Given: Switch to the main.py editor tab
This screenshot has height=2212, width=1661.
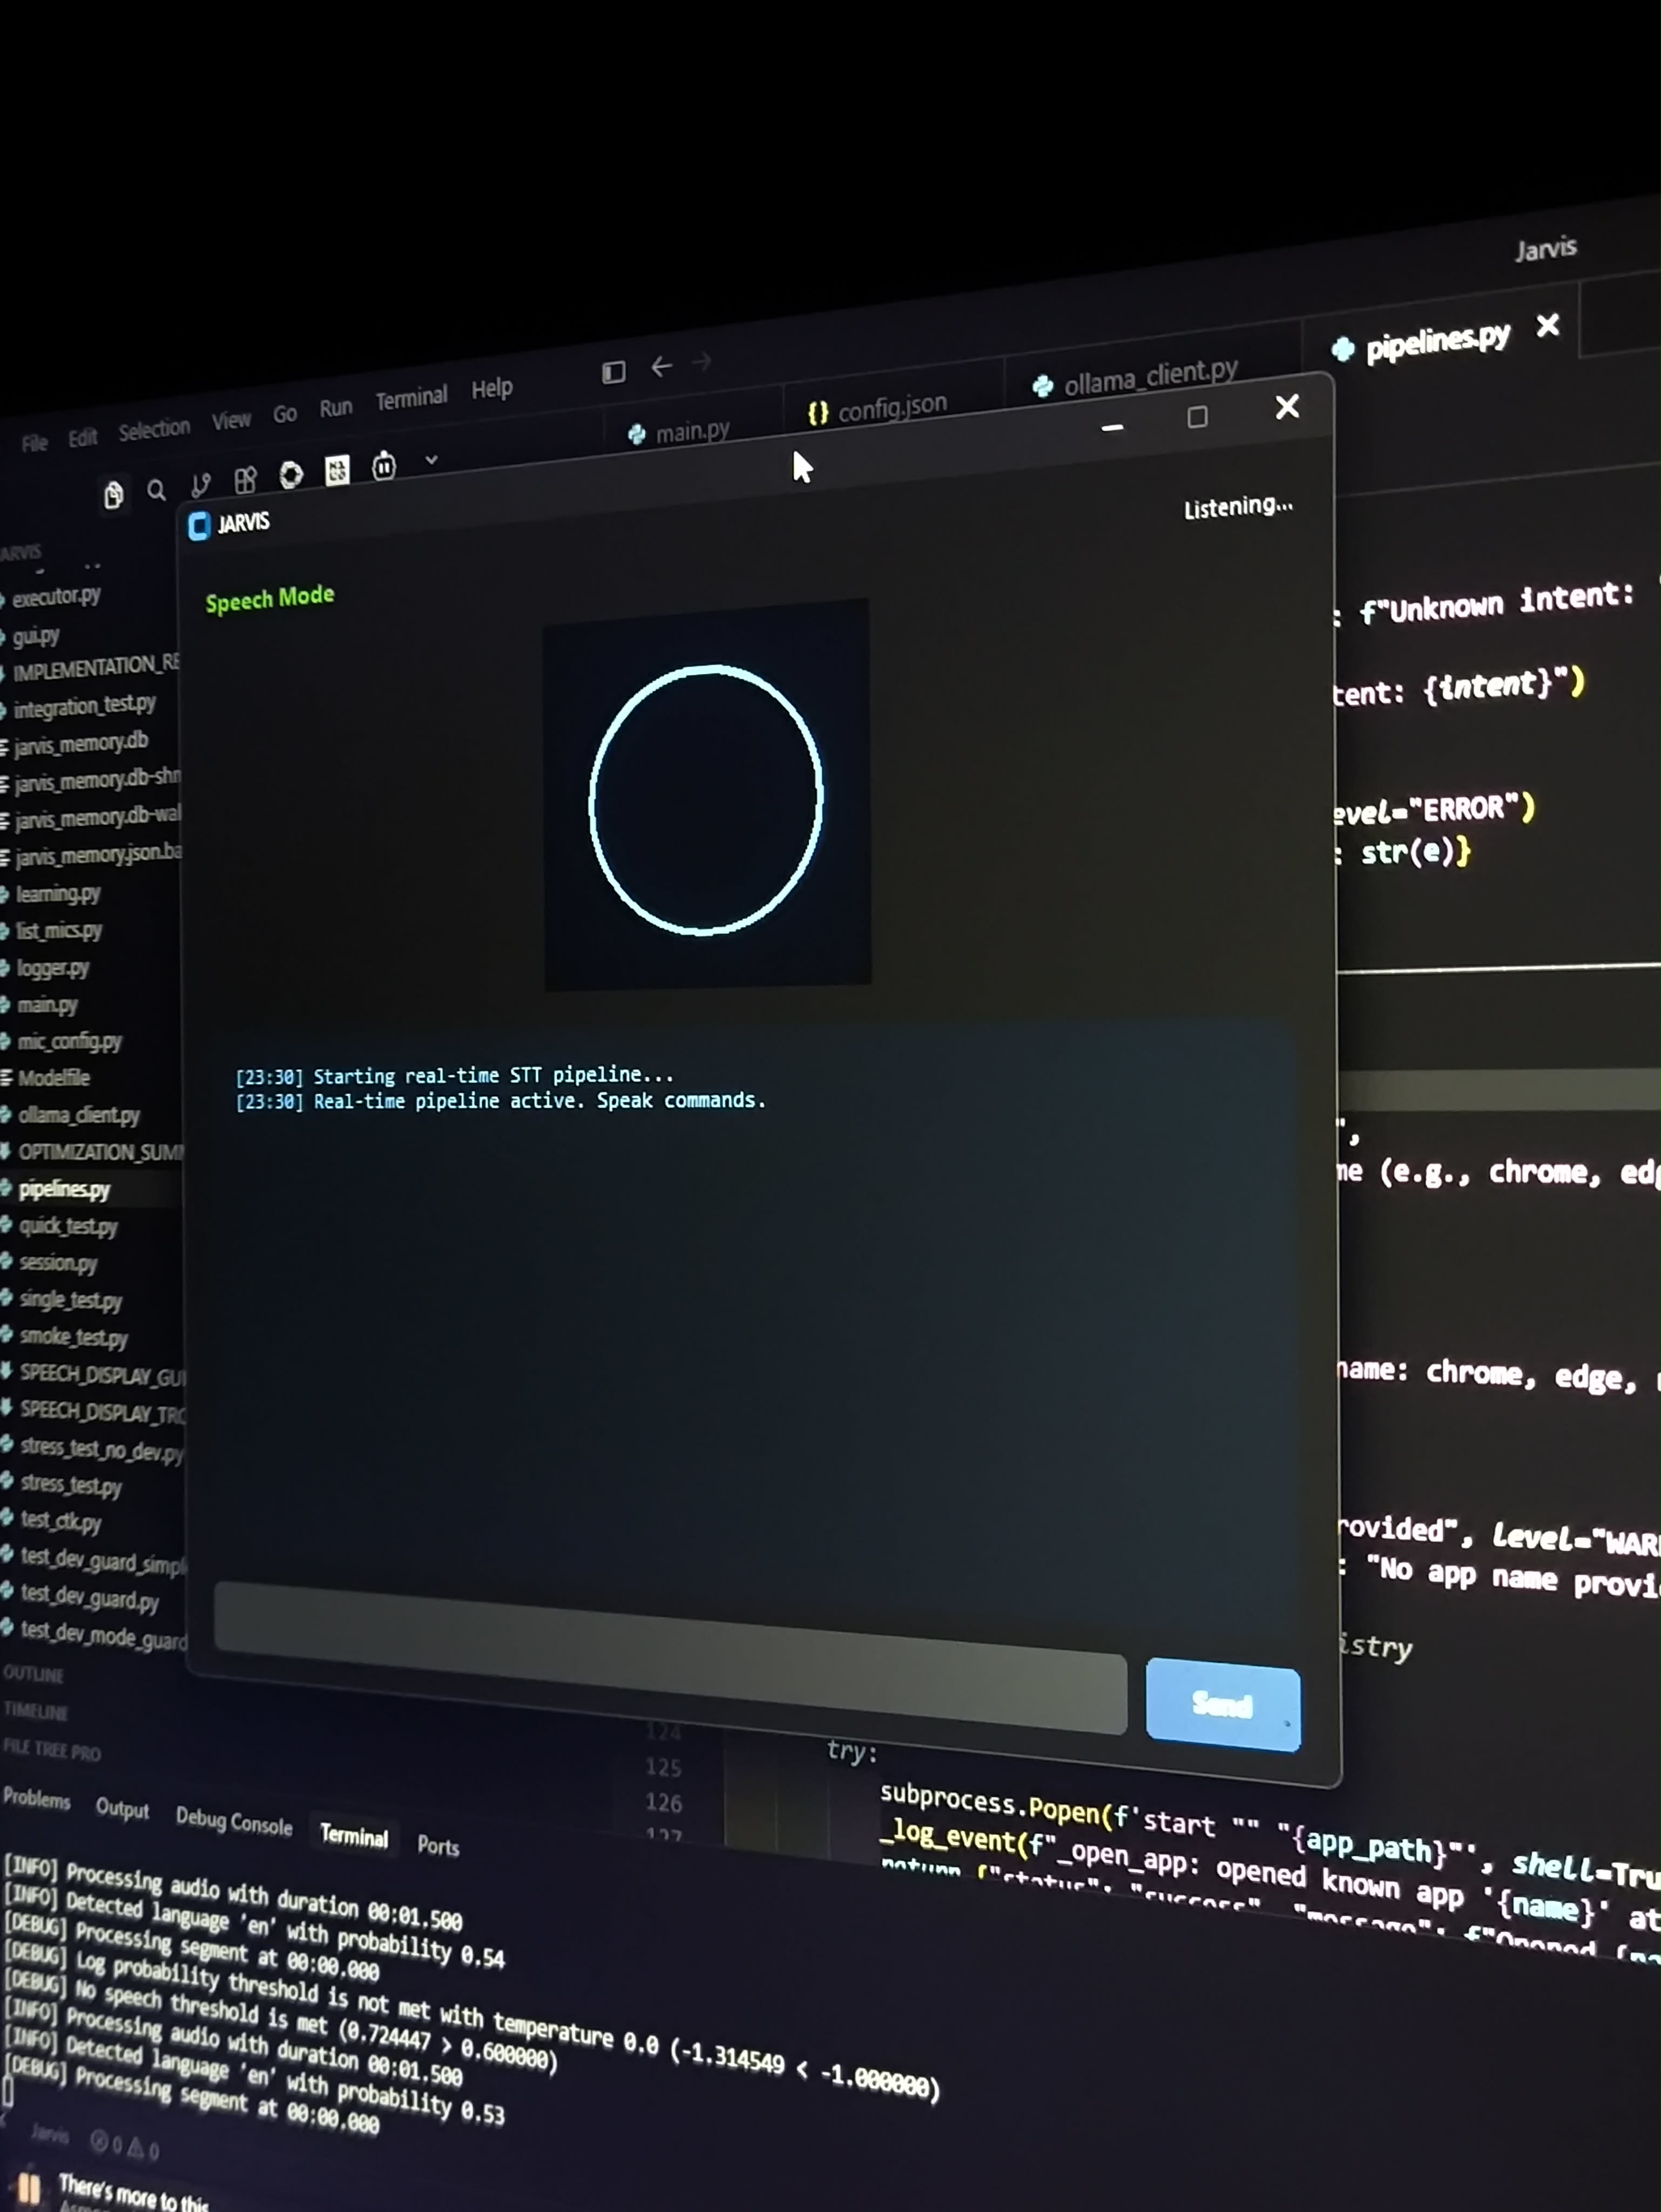Looking at the screenshot, I should [x=680, y=432].
